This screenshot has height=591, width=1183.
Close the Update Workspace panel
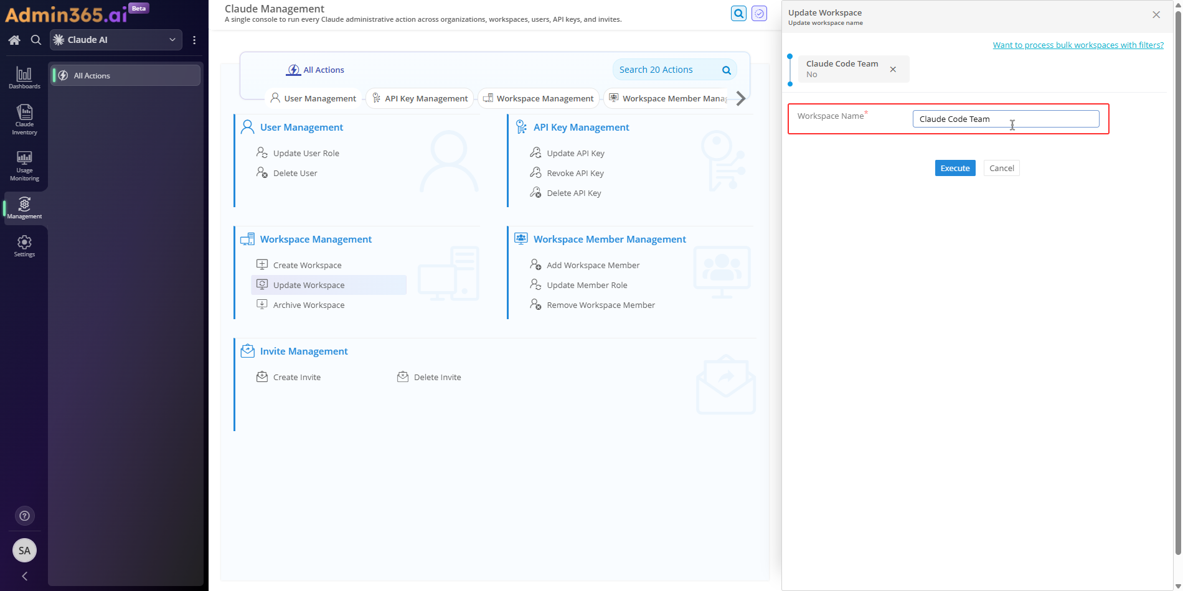(x=1156, y=14)
